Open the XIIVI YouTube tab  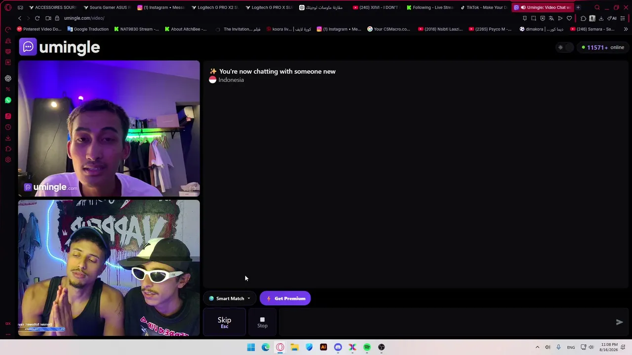click(377, 7)
